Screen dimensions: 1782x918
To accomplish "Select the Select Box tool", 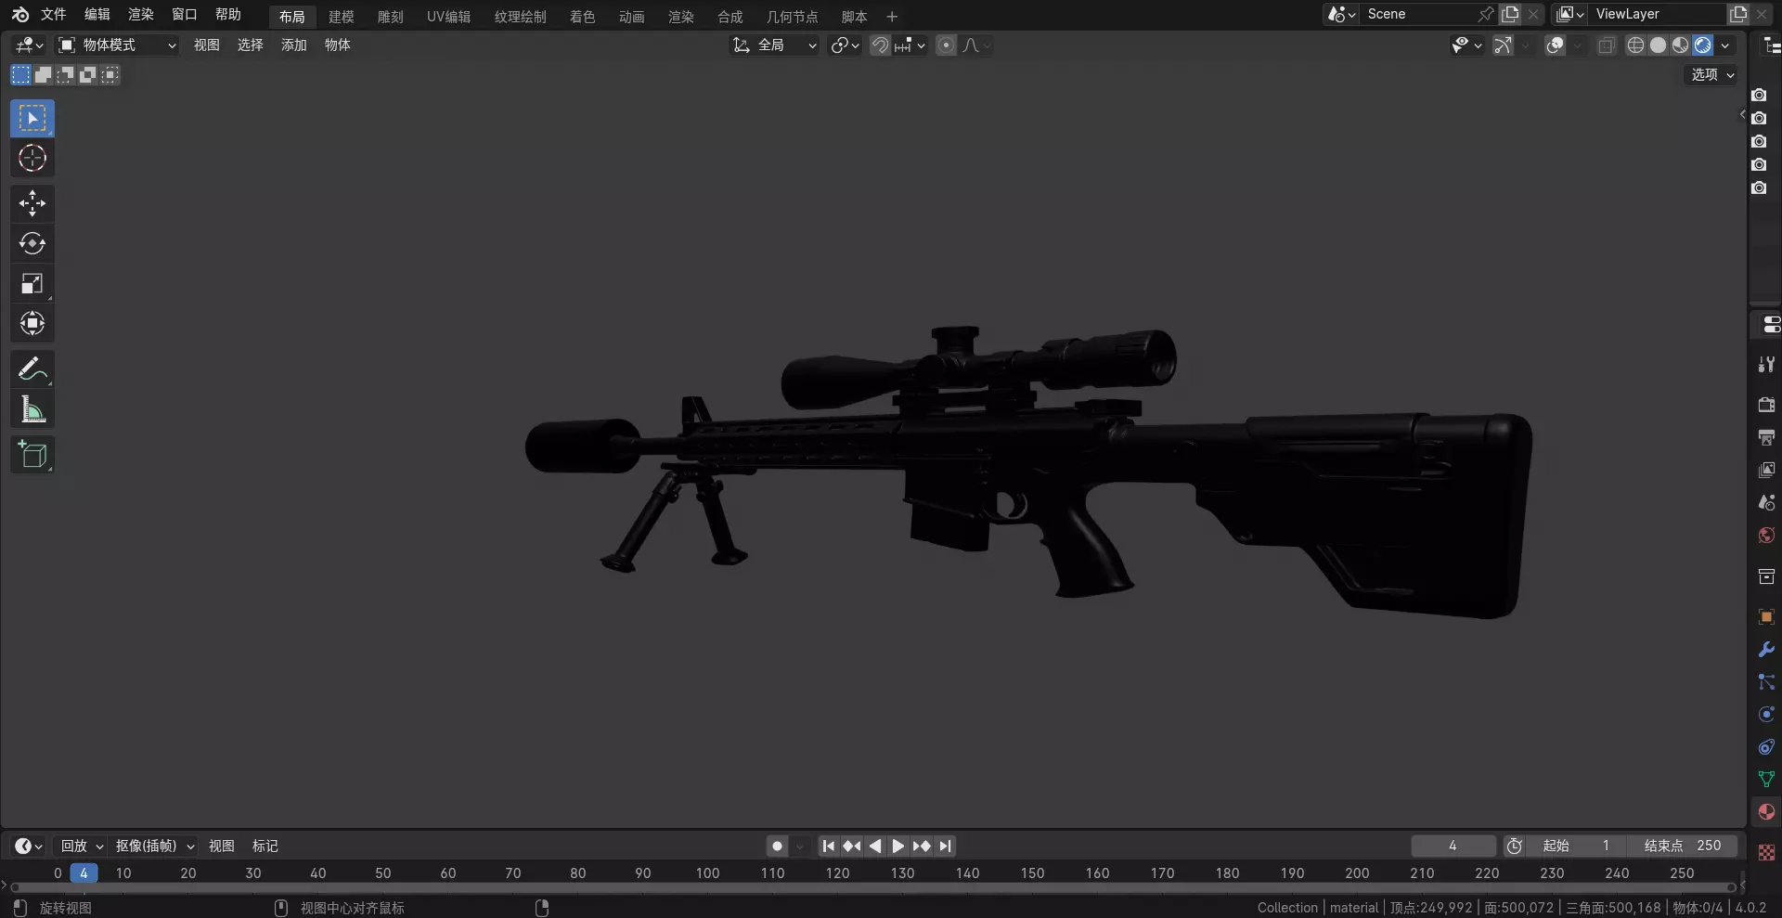I will click(x=32, y=118).
